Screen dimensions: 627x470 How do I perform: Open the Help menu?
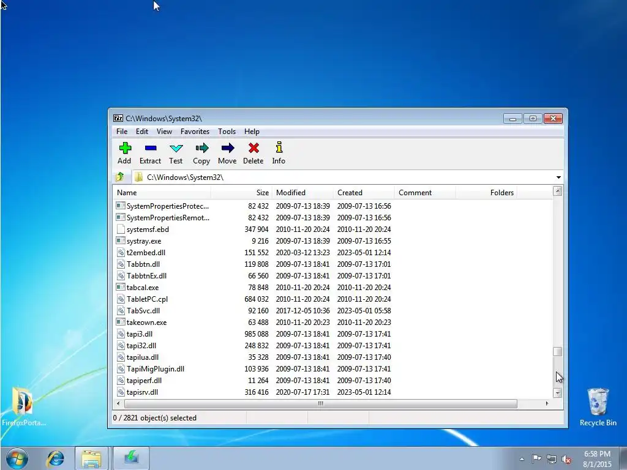click(x=252, y=132)
